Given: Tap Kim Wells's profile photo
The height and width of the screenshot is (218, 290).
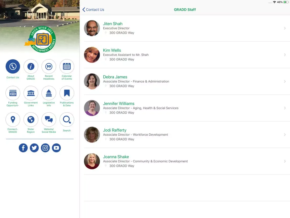Looking at the screenshot, I should click(x=92, y=55).
